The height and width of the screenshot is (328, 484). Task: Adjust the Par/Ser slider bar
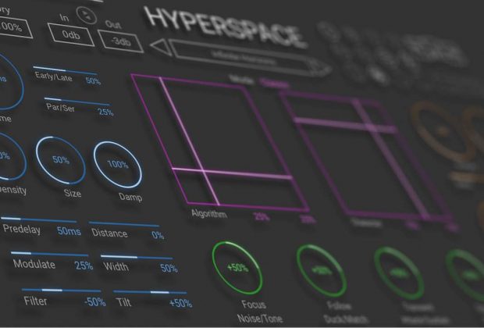(77, 102)
